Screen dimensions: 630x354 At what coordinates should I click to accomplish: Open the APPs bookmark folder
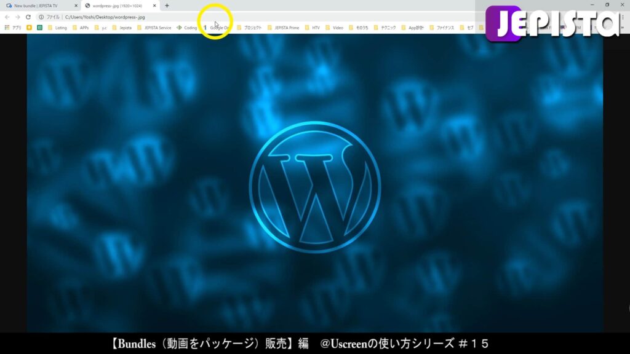point(81,28)
